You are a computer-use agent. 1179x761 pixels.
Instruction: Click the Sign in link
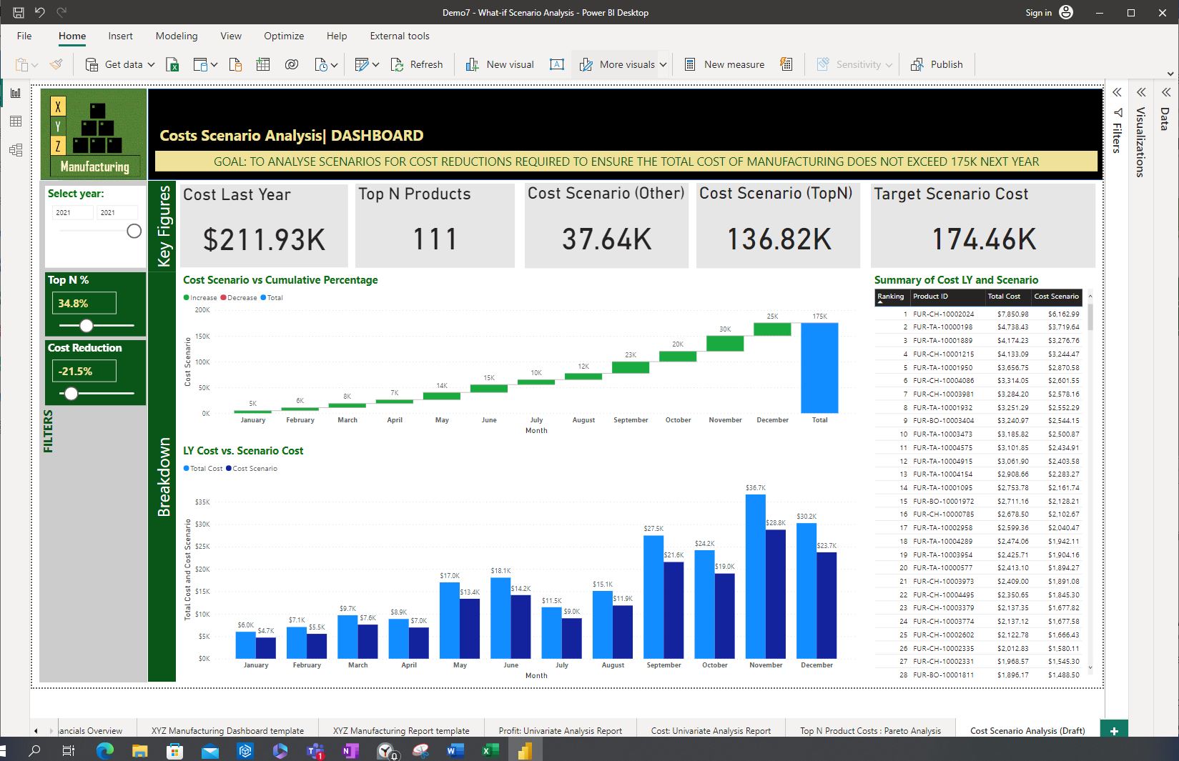coord(1038,12)
